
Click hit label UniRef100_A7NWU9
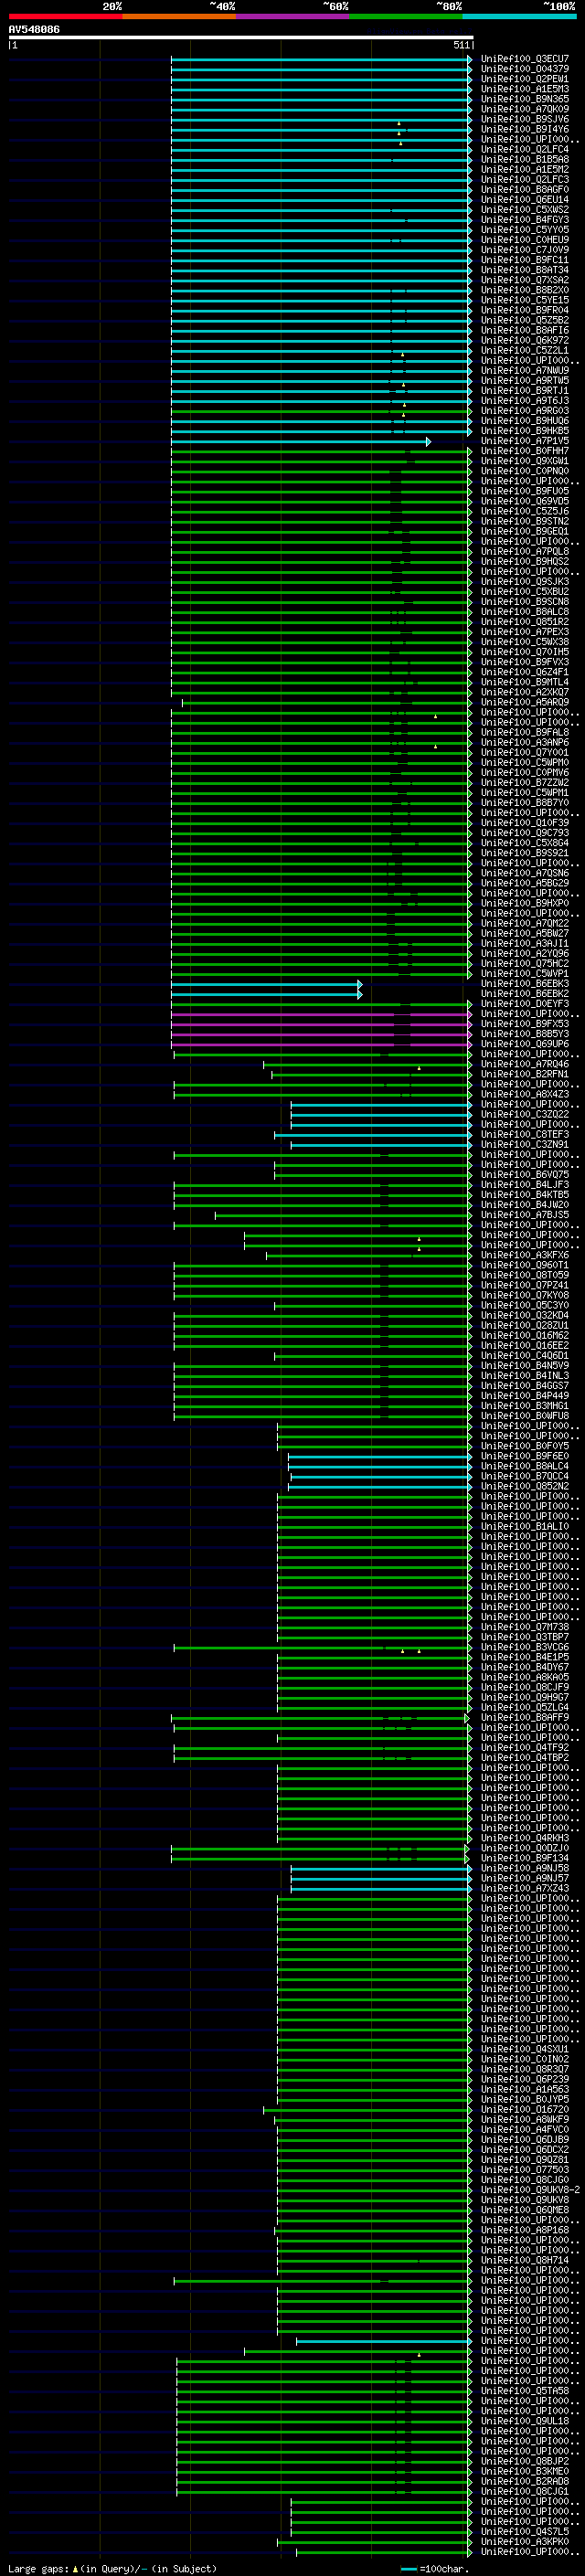pos(524,370)
